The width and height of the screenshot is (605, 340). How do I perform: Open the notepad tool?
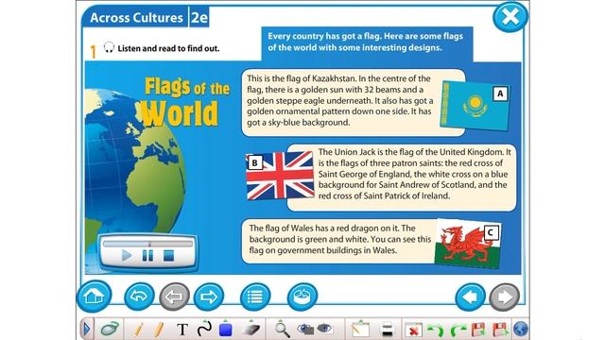360,330
